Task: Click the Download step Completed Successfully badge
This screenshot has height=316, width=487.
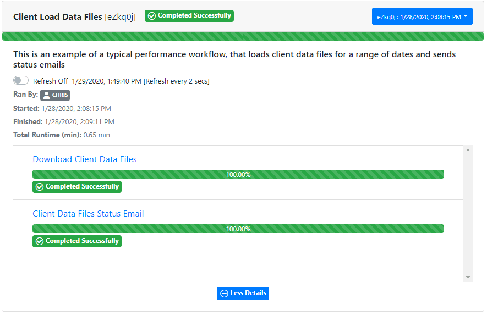Action: click(x=77, y=187)
